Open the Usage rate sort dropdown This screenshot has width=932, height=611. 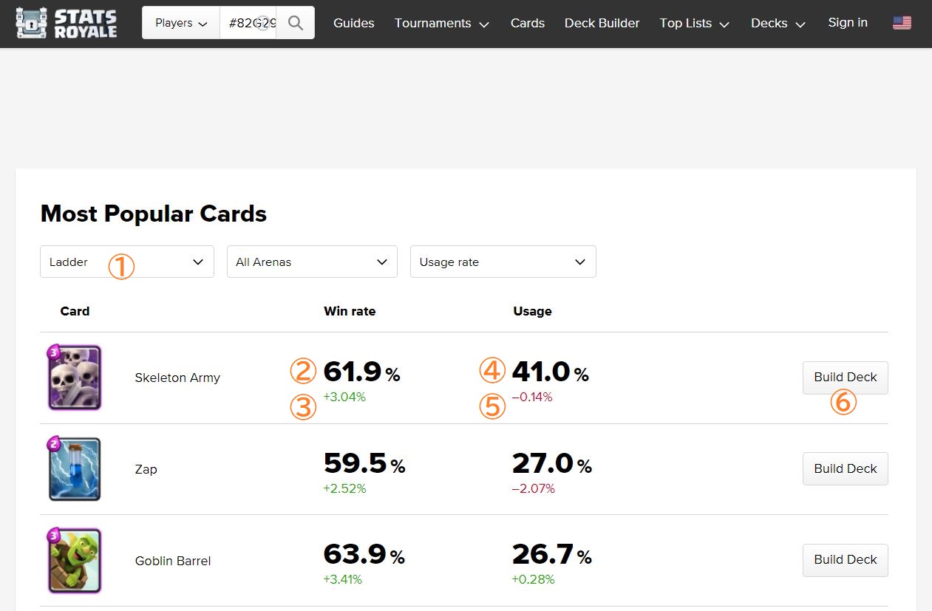503,262
